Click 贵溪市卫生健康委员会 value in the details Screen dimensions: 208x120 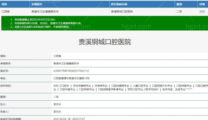[x=66, y=64]
